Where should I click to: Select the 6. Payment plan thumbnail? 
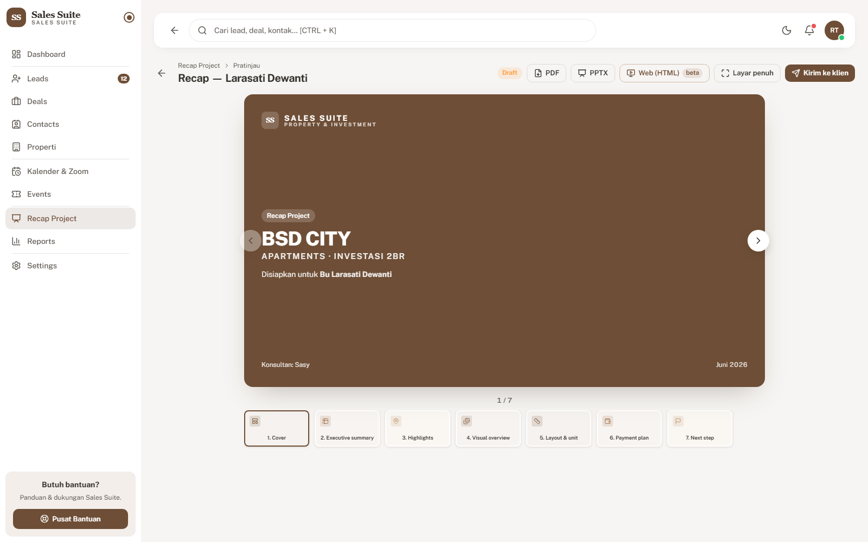click(x=629, y=428)
